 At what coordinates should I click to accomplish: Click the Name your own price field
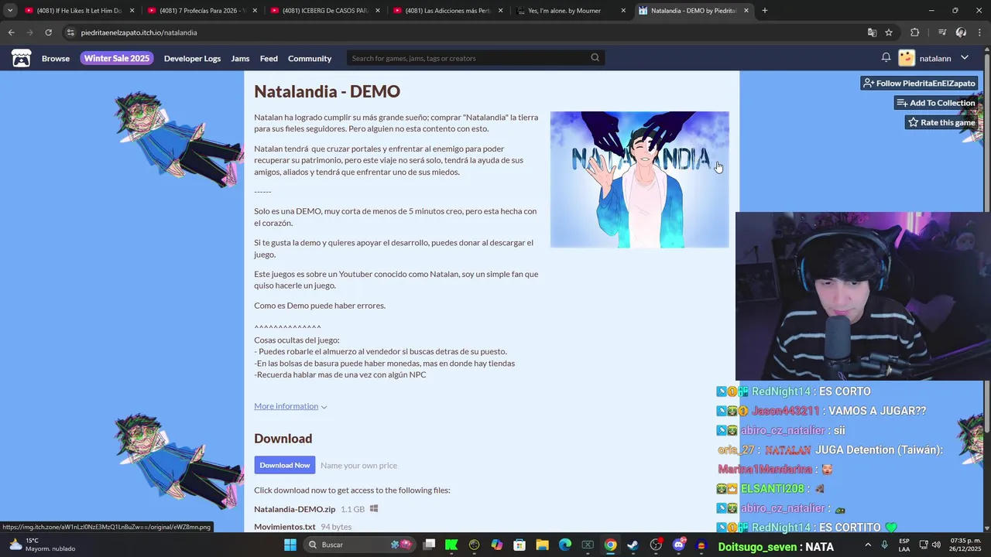tap(358, 465)
